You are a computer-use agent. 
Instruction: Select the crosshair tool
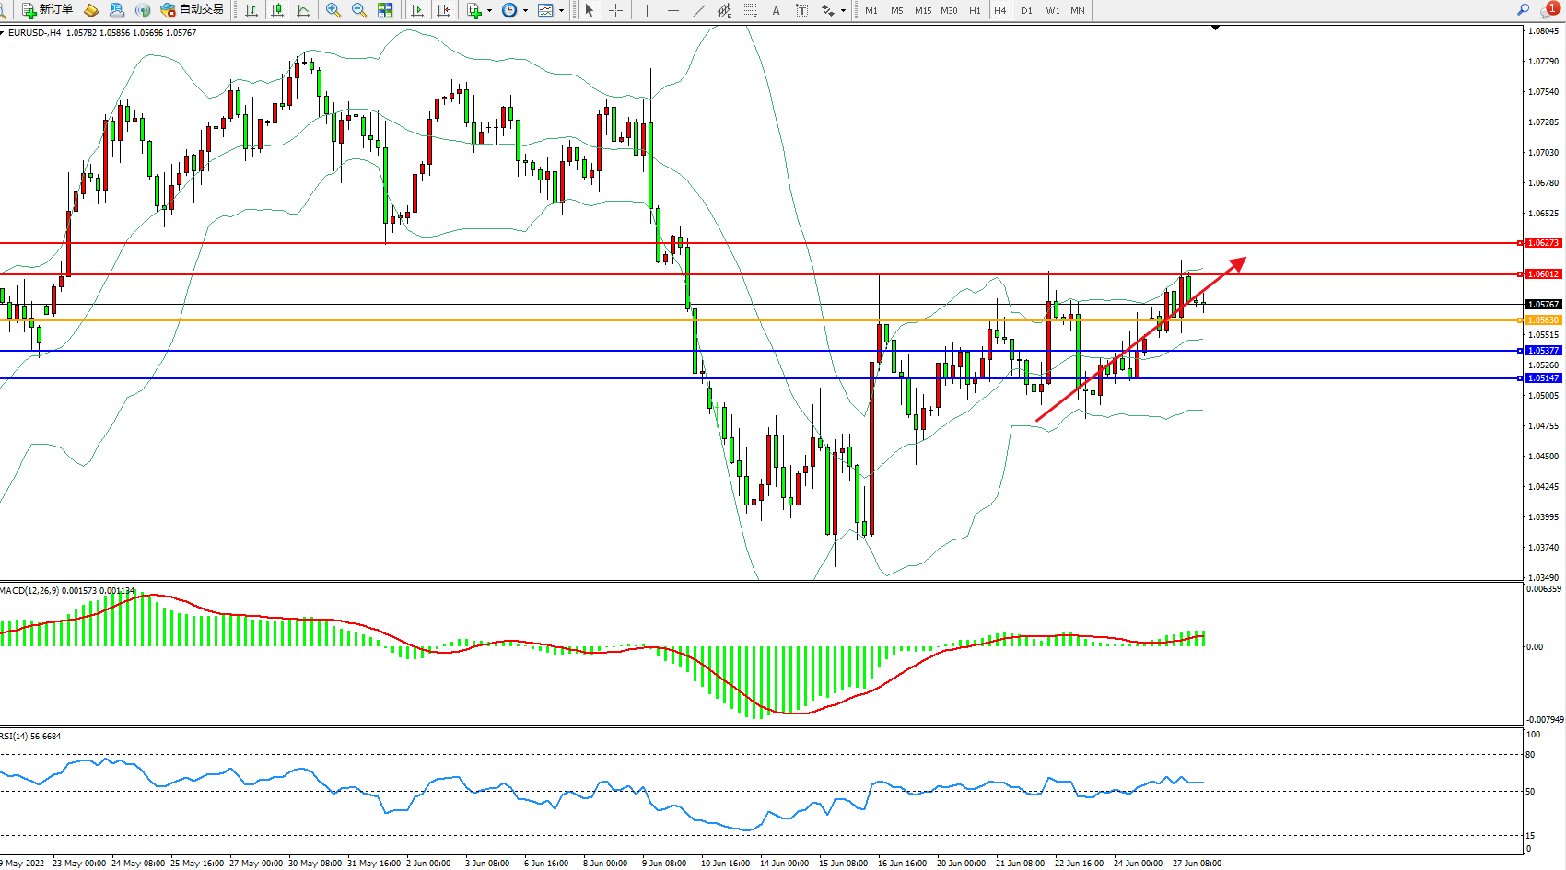[615, 10]
